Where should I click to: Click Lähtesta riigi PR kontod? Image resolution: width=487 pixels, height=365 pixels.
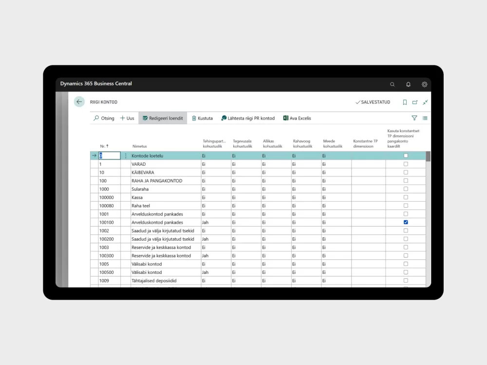248,118
